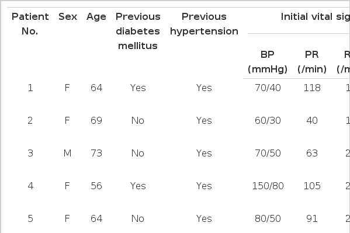Select sex M for patient 3
The width and height of the screenshot is (350, 233).
67,154
